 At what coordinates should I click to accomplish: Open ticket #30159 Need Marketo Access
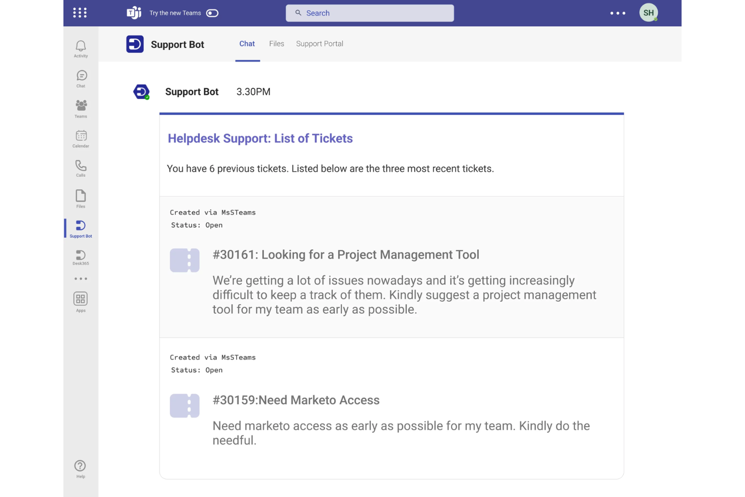click(x=296, y=400)
